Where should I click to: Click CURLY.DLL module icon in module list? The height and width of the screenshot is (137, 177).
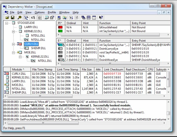pos(7,73)
